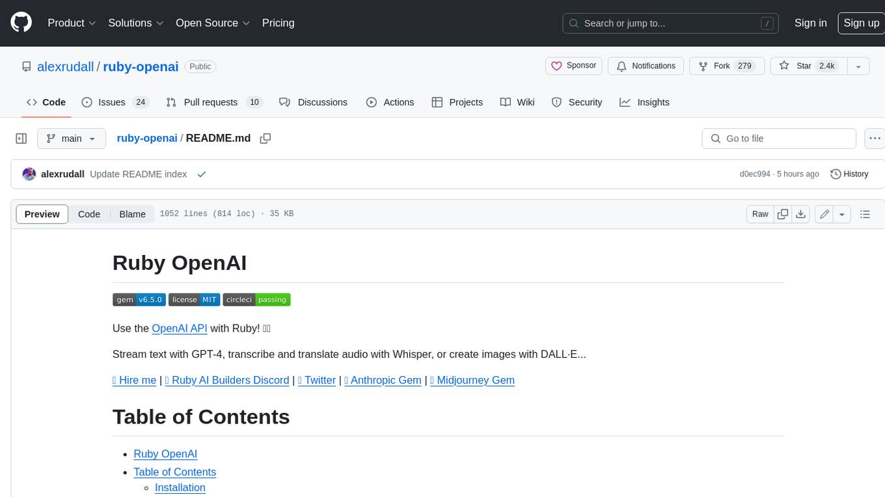Screen dimensions: 885x497
Task: Open more edit options dropdown
Action: click(x=842, y=214)
